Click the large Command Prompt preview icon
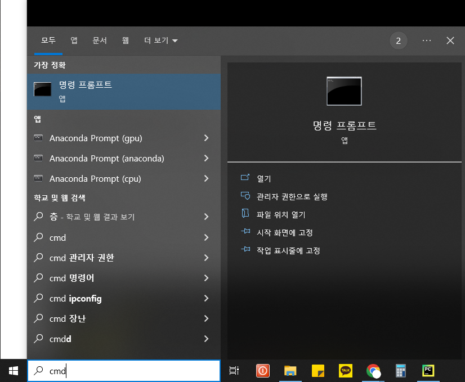 344,91
